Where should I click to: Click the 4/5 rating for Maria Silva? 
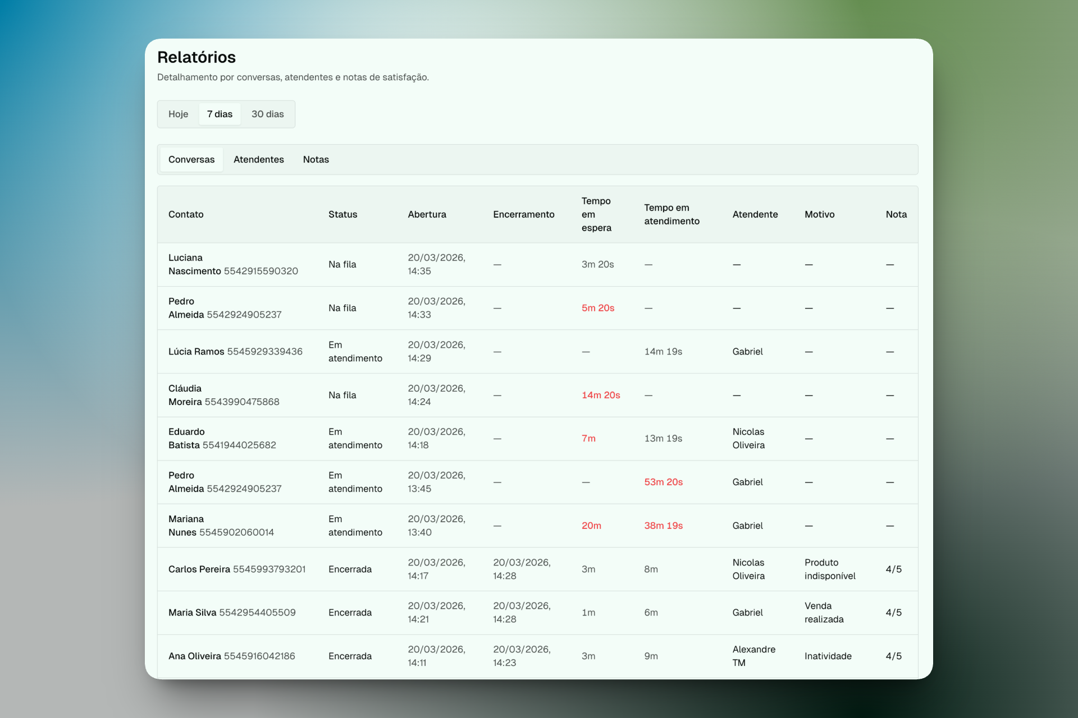[894, 613]
